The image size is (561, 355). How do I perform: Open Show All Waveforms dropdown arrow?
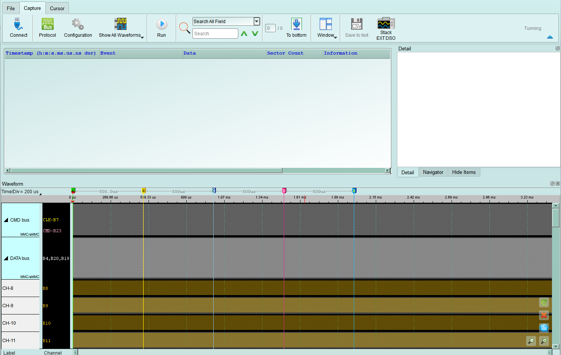(142, 37)
